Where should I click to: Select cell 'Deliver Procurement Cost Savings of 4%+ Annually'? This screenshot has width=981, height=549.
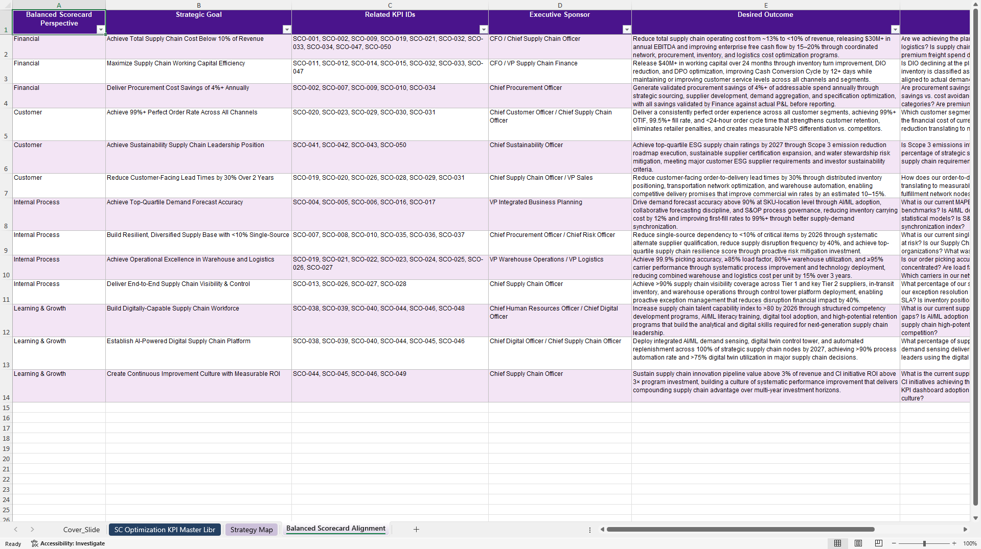(198, 96)
